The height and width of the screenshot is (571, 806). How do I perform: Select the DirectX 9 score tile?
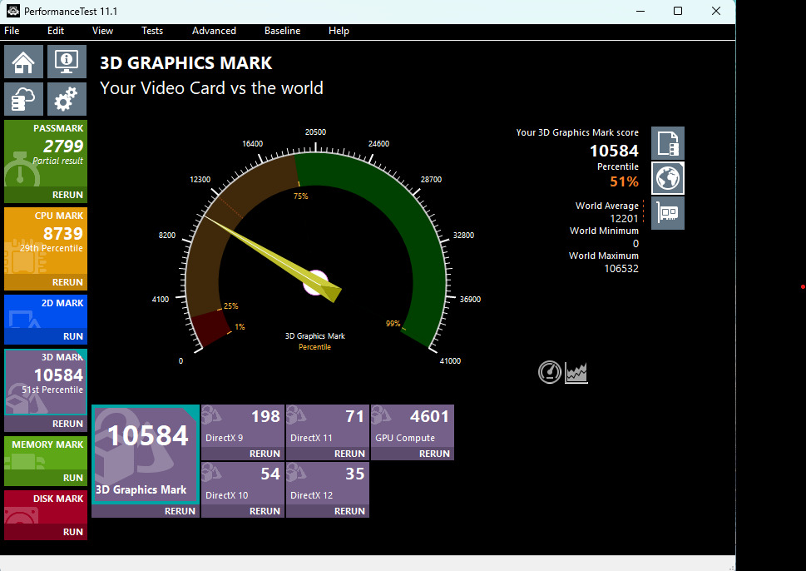click(x=243, y=426)
